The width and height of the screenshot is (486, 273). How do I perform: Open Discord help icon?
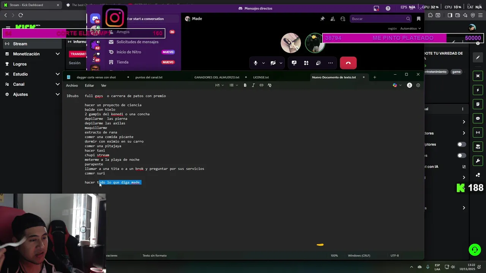coord(388,8)
